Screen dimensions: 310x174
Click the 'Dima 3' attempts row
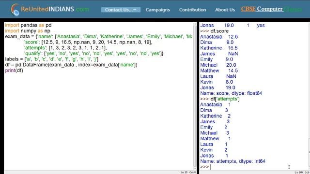pyautogui.click(x=214, y=110)
